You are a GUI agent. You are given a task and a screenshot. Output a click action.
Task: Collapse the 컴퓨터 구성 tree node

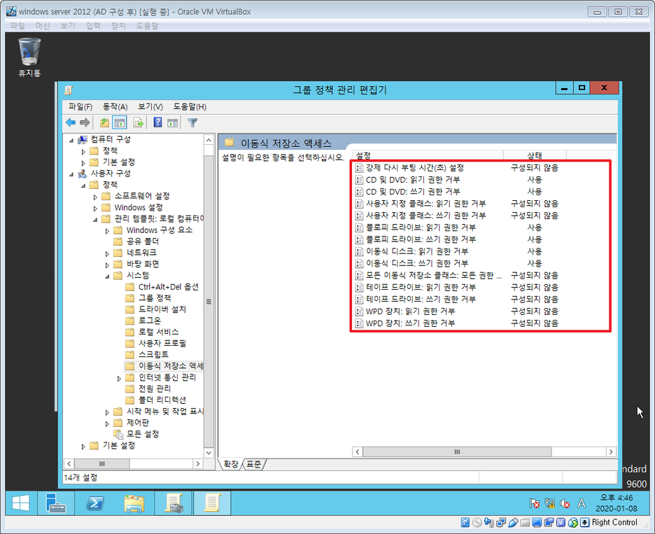[x=71, y=141]
